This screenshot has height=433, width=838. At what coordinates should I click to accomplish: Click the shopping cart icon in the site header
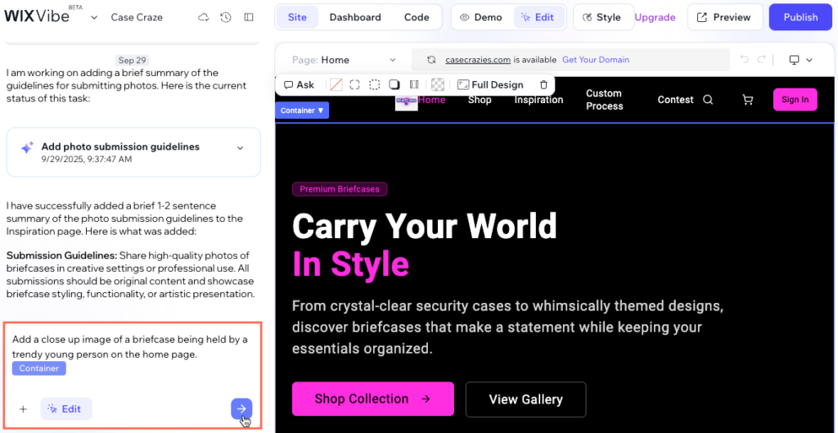point(747,100)
